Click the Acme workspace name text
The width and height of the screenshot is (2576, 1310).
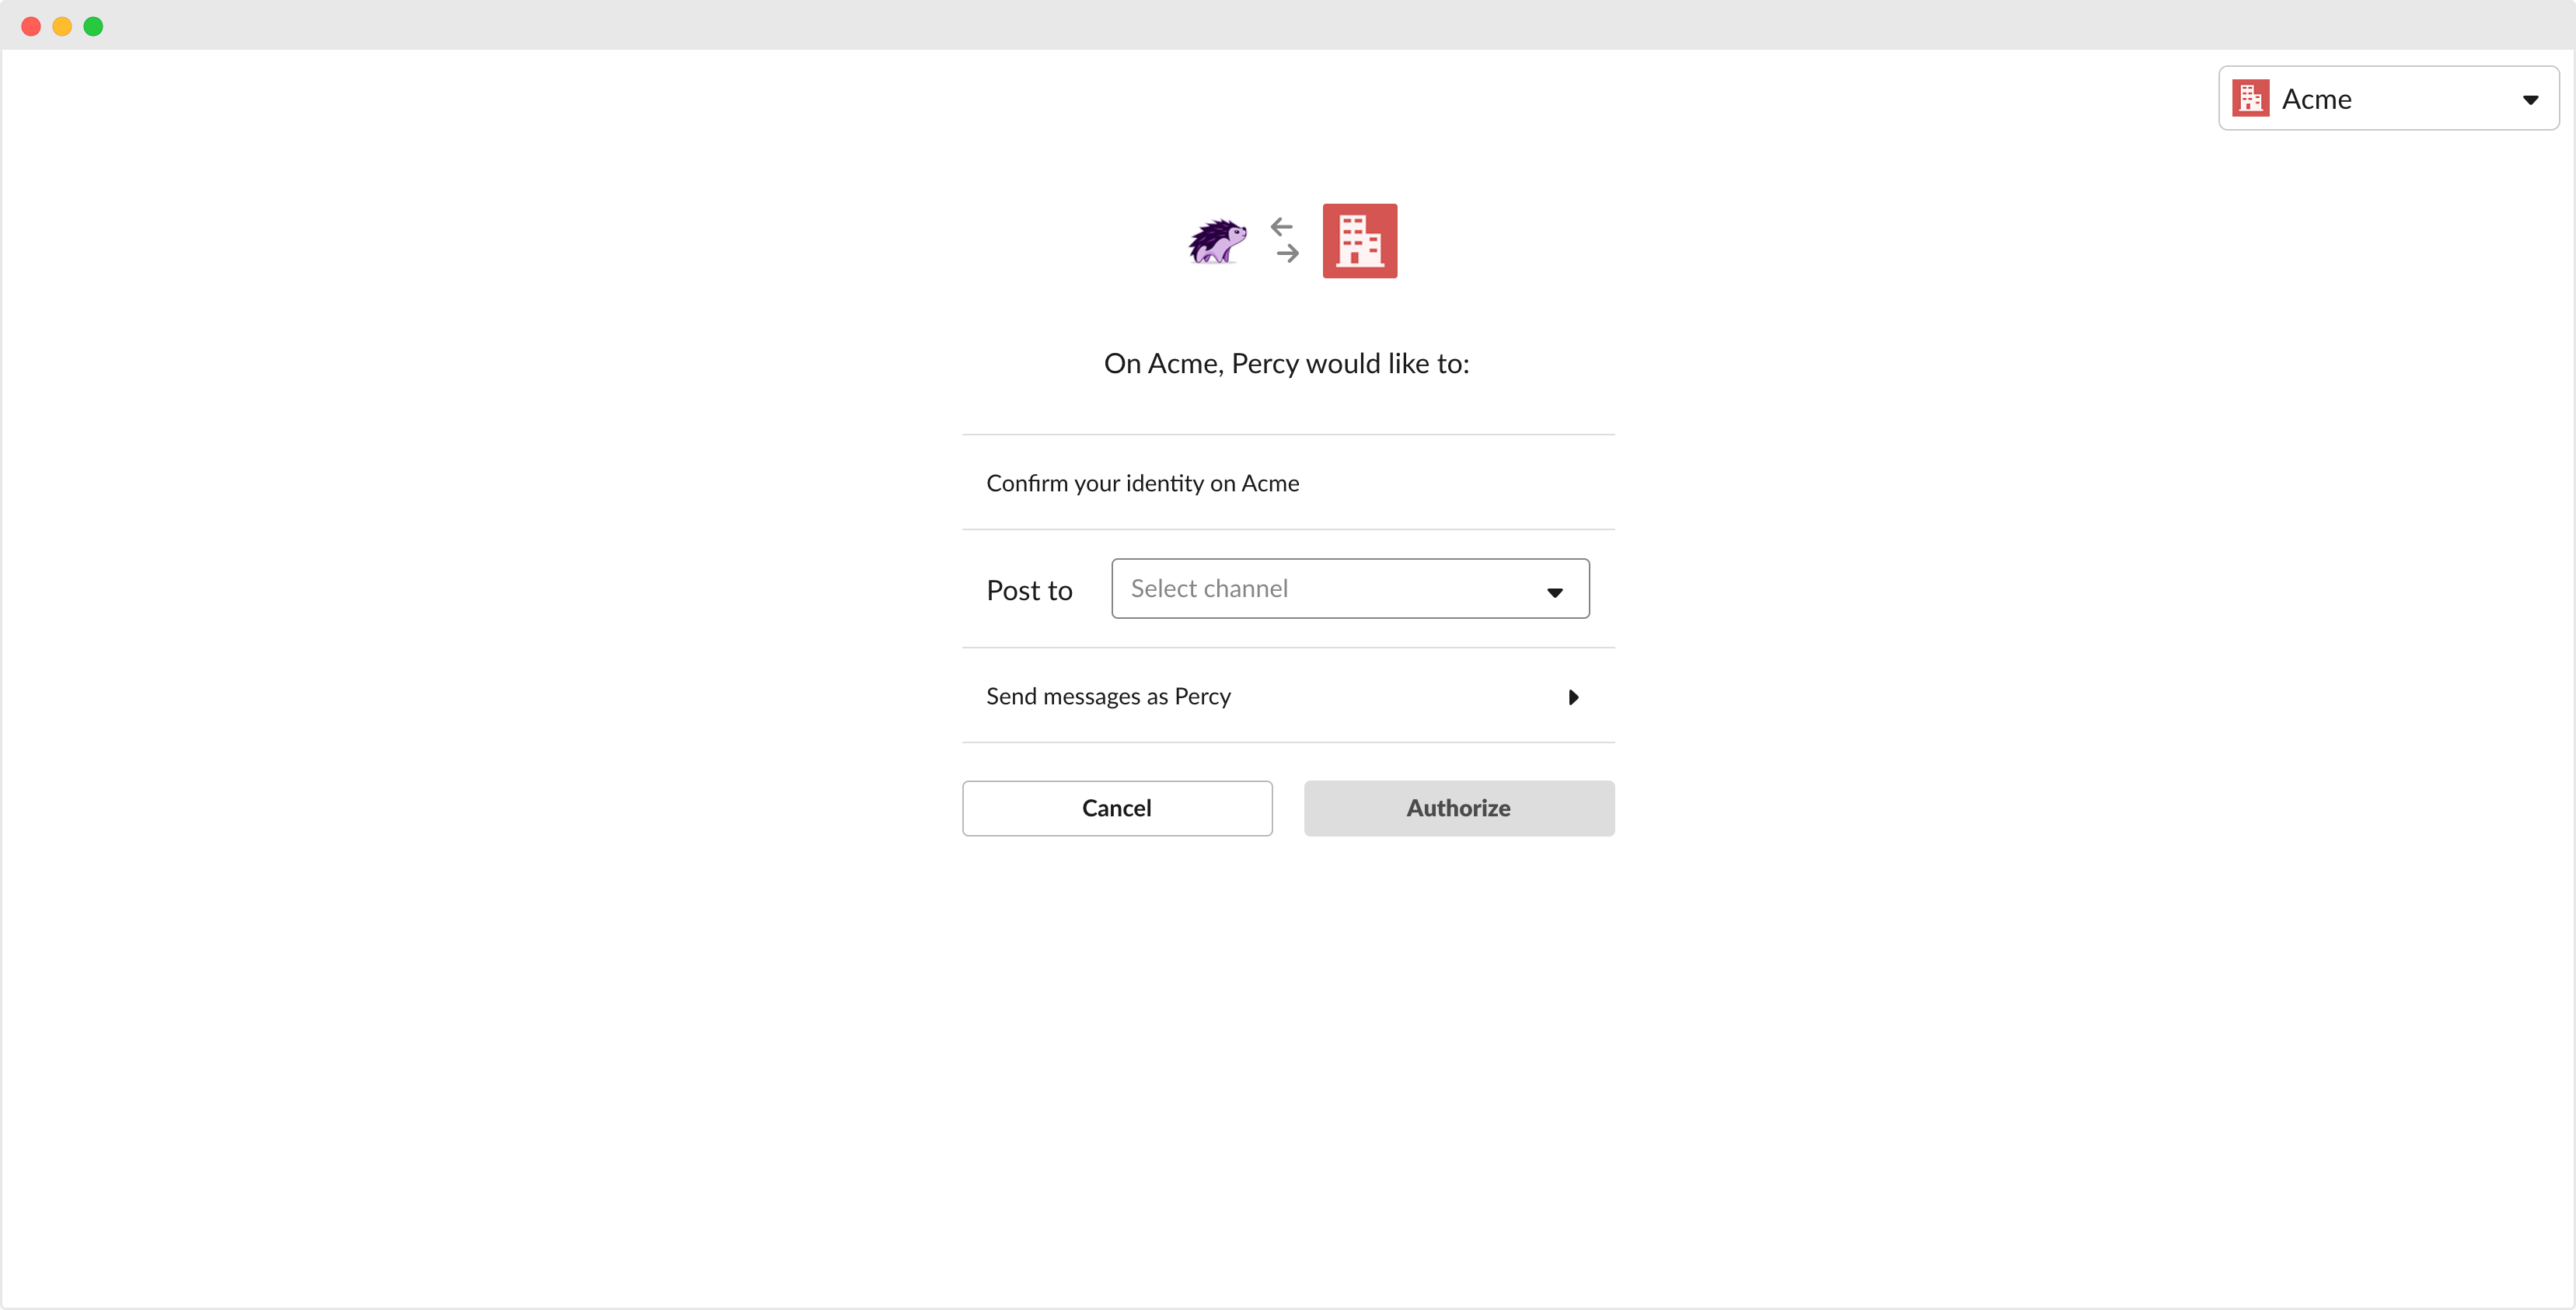pos(2316,99)
